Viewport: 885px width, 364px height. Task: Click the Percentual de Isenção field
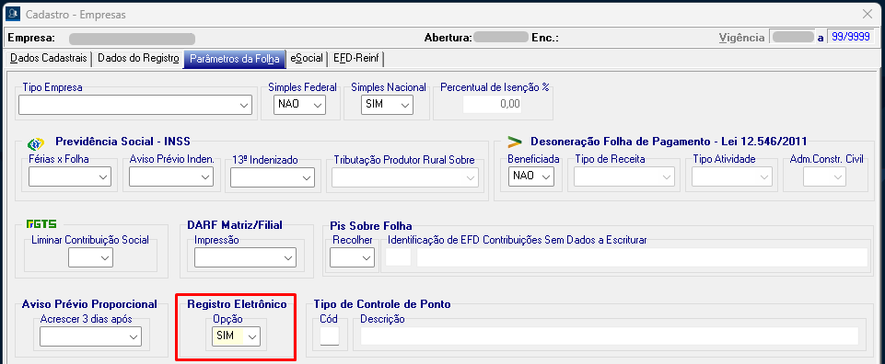[x=492, y=104]
